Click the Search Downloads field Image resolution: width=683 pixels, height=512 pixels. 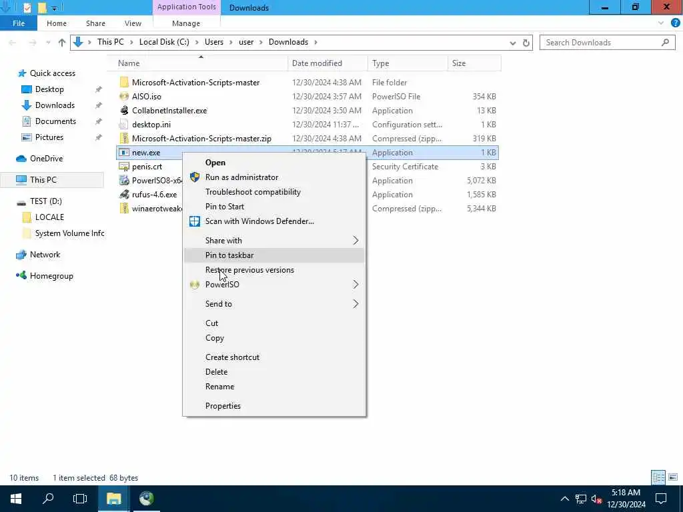coord(607,43)
